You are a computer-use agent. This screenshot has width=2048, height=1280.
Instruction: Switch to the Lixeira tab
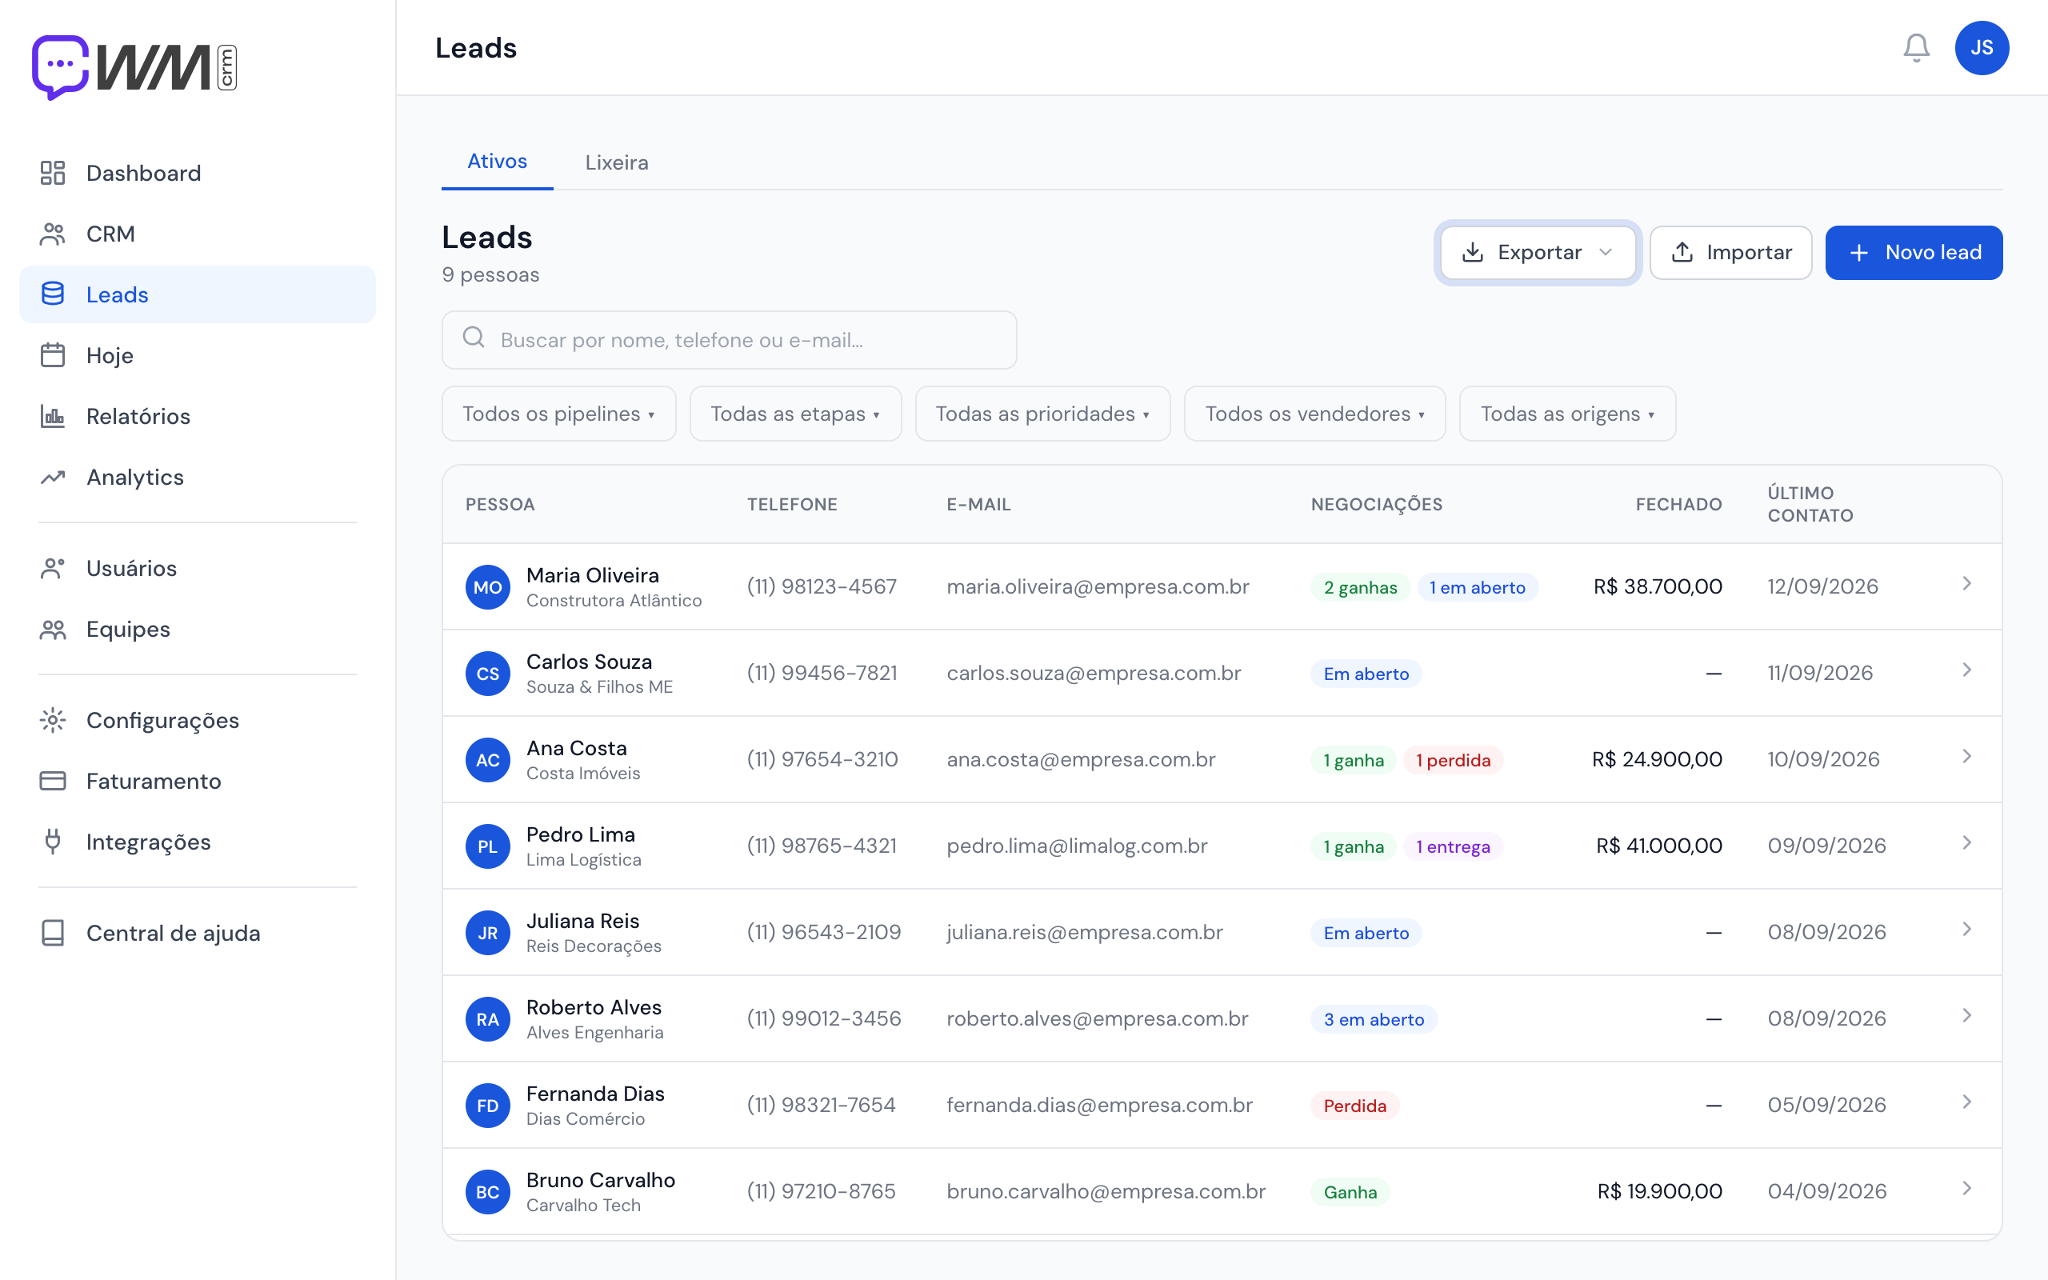pyautogui.click(x=617, y=162)
